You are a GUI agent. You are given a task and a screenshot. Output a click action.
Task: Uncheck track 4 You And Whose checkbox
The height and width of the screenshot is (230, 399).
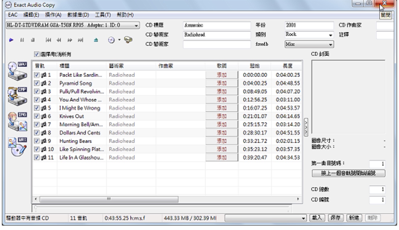pos(37,100)
